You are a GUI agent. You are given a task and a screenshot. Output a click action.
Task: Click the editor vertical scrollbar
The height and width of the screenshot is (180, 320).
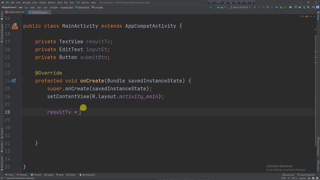(x=315, y=90)
